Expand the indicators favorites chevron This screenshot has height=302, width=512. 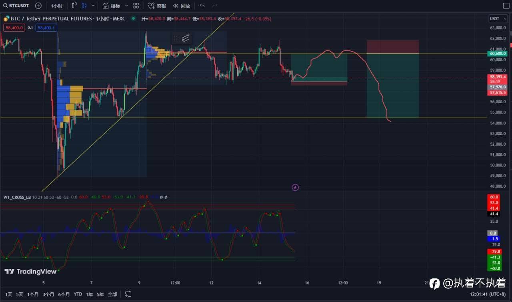coord(126,6)
